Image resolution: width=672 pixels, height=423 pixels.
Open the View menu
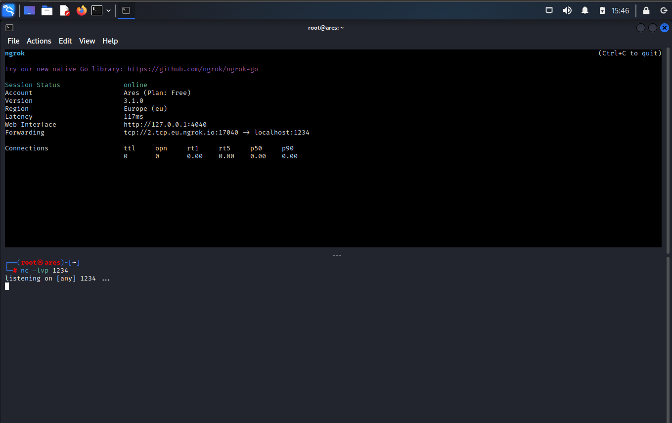87,41
